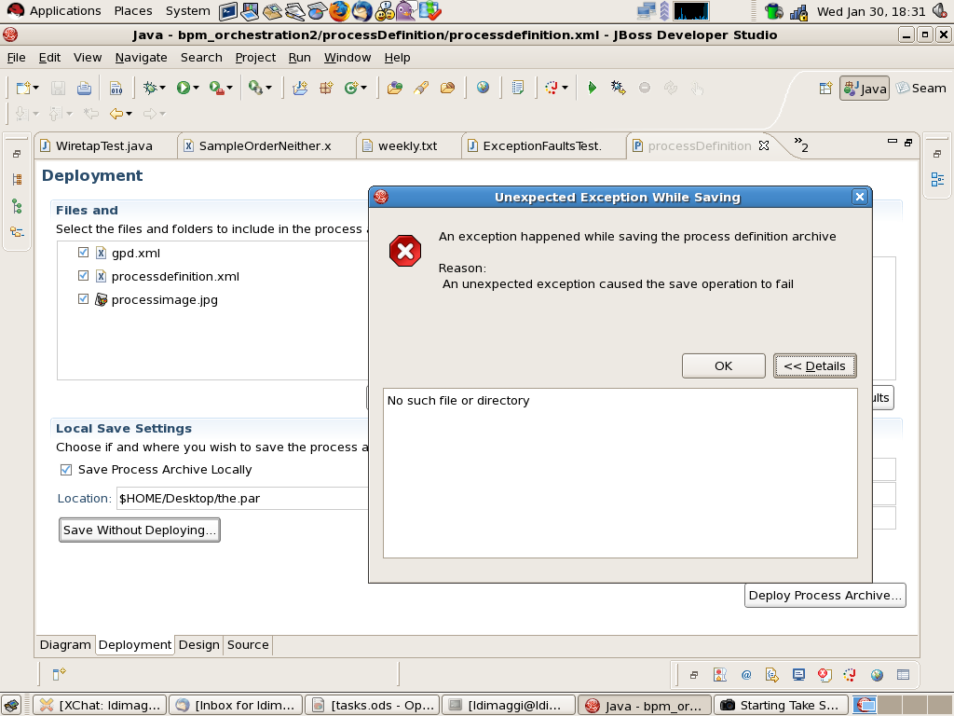The image size is (954, 716).
Task: Open the Navigate menu
Action: [x=142, y=57]
